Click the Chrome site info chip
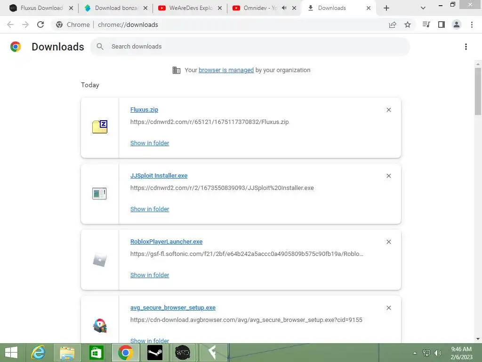The height and width of the screenshot is (362, 482). (x=73, y=25)
